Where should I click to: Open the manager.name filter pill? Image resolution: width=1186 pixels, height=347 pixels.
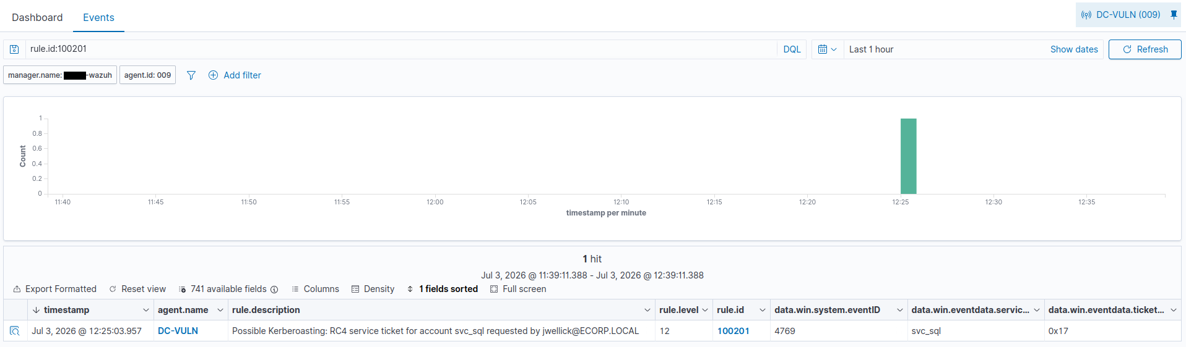(x=60, y=75)
